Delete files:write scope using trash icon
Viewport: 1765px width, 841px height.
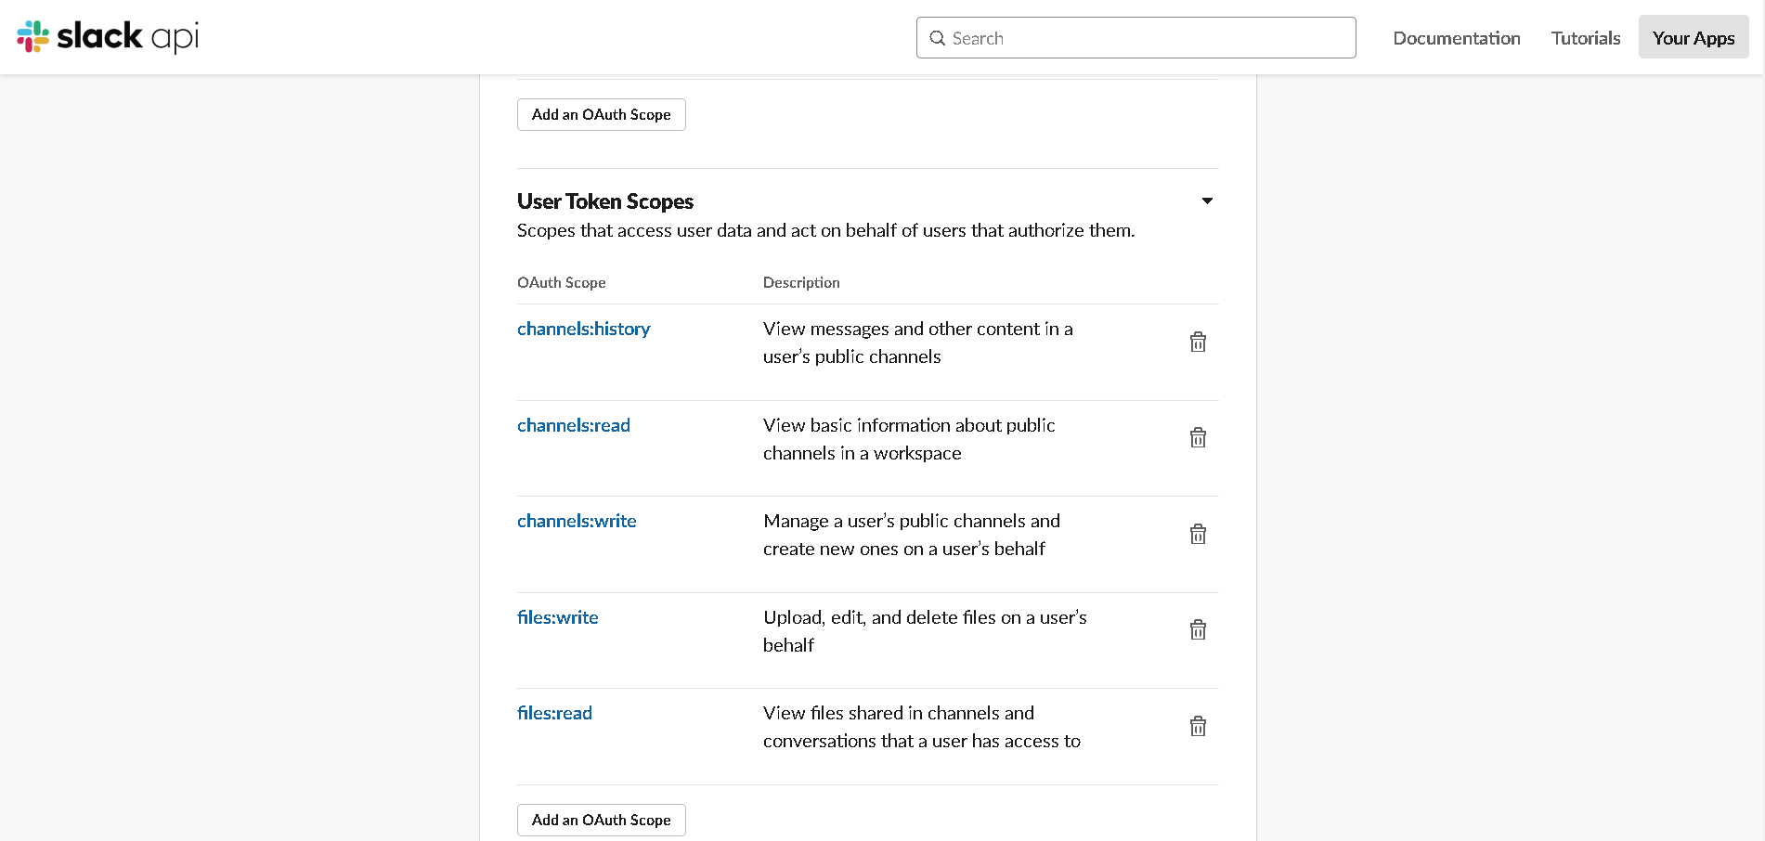(1198, 630)
